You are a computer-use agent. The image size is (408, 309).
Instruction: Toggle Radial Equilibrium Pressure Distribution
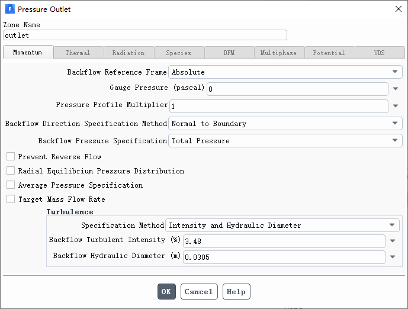(x=11, y=170)
